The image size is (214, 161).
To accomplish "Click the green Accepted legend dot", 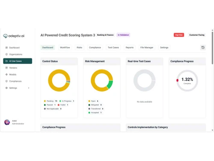I will pyautogui.click(x=89, y=112).
